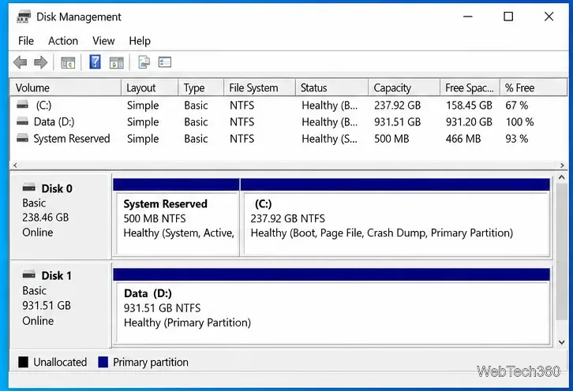The height and width of the screenshot is (391, 573).
Task: Click the black Unallocated legend swatch
Action: click(x=23, y=362)
